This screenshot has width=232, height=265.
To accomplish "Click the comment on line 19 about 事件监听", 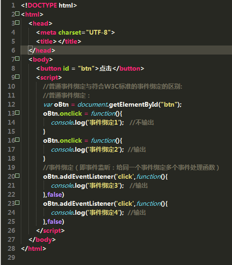I will pos(131,167).
